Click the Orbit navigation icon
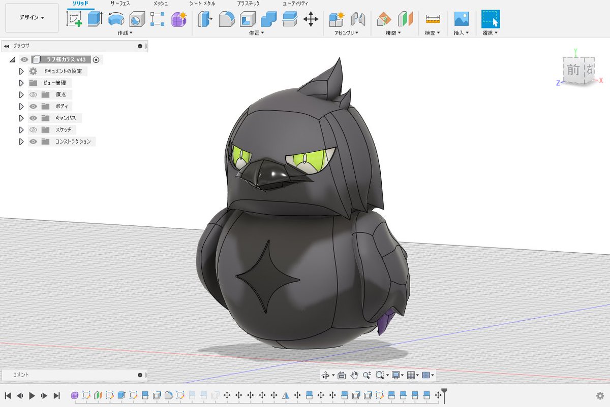 pos(326,375)
